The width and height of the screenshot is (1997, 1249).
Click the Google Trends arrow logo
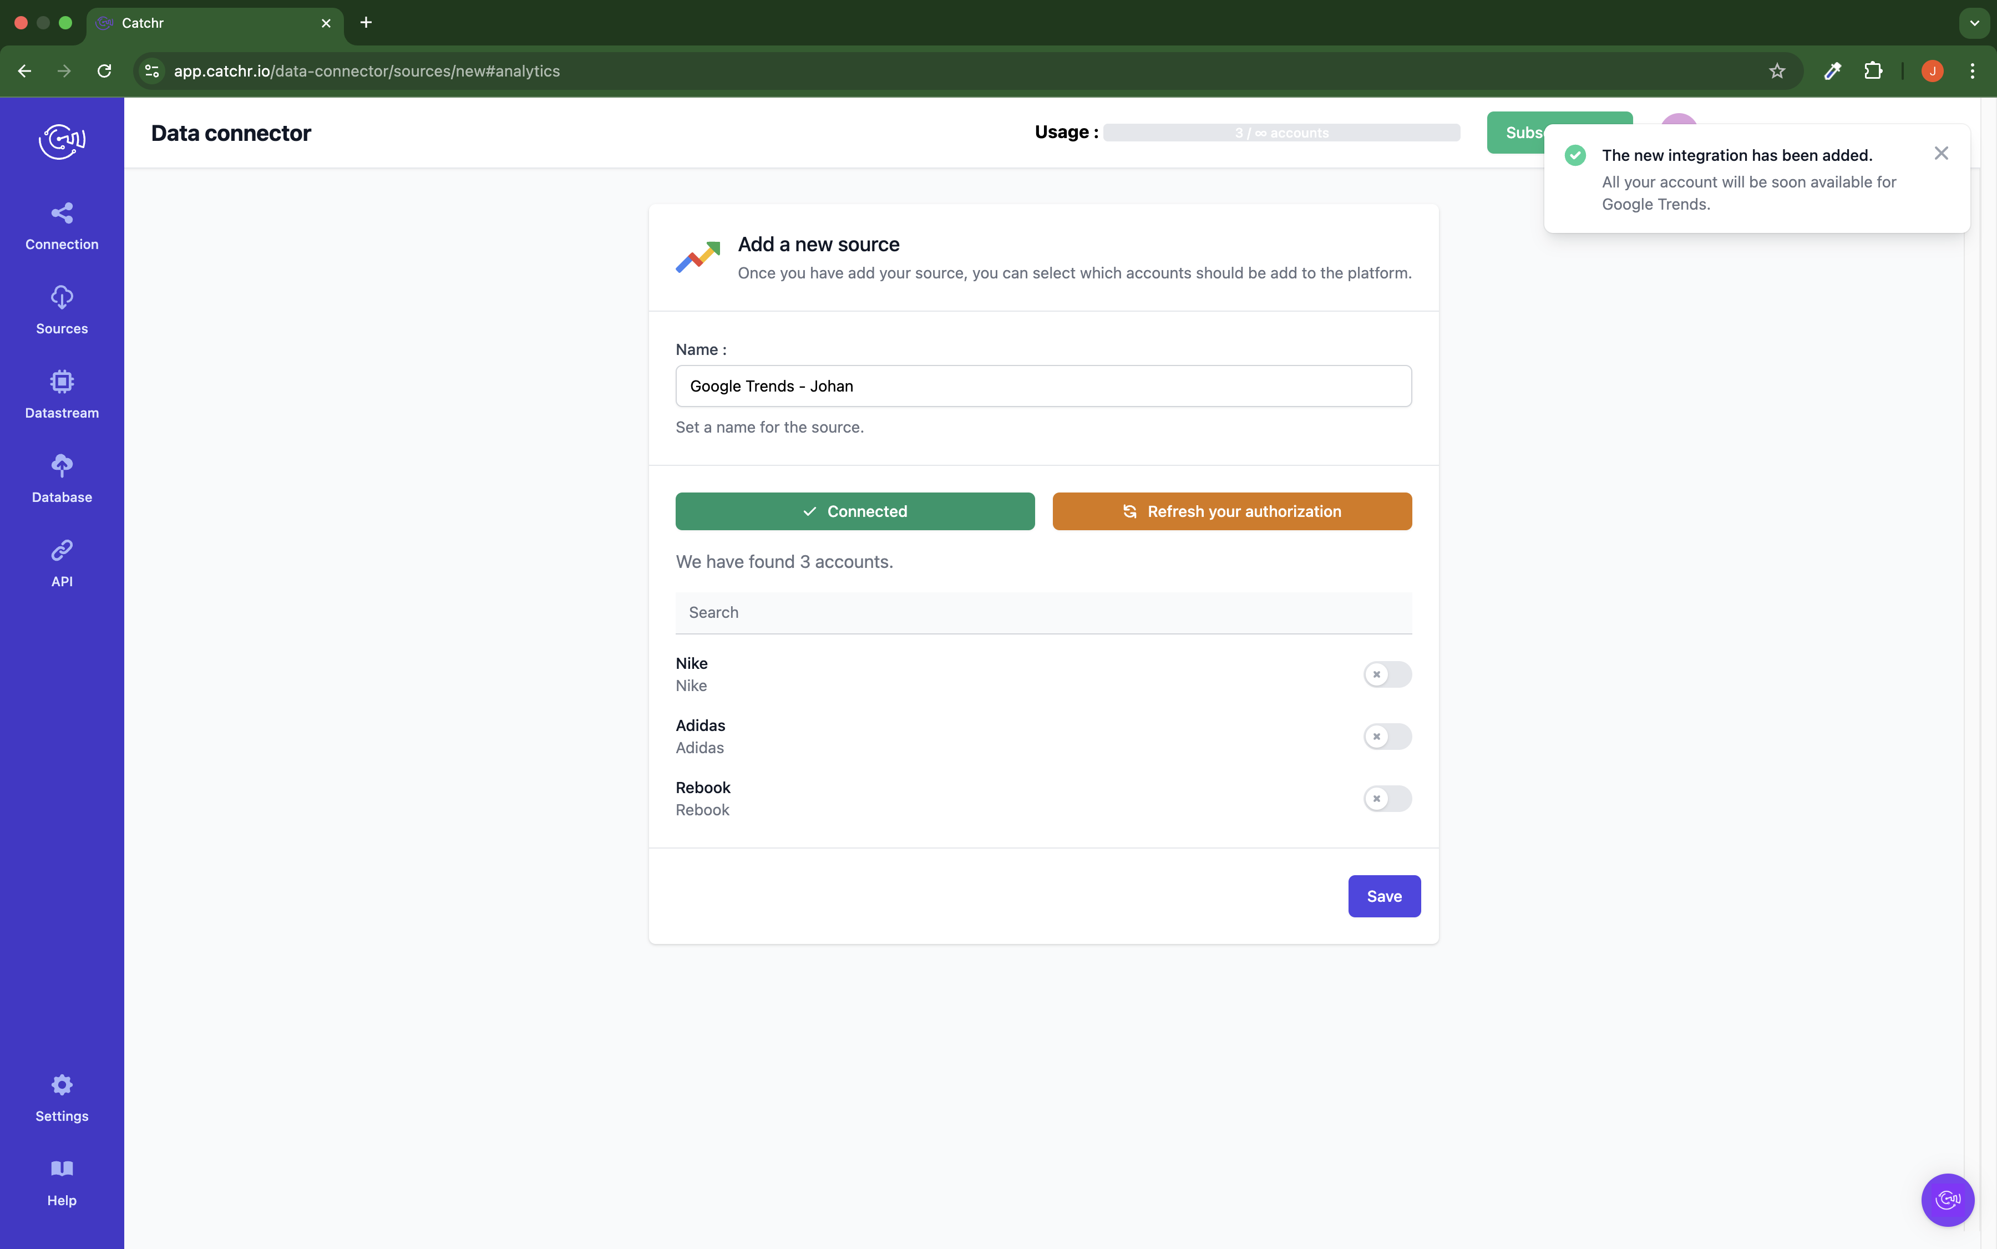697,257
